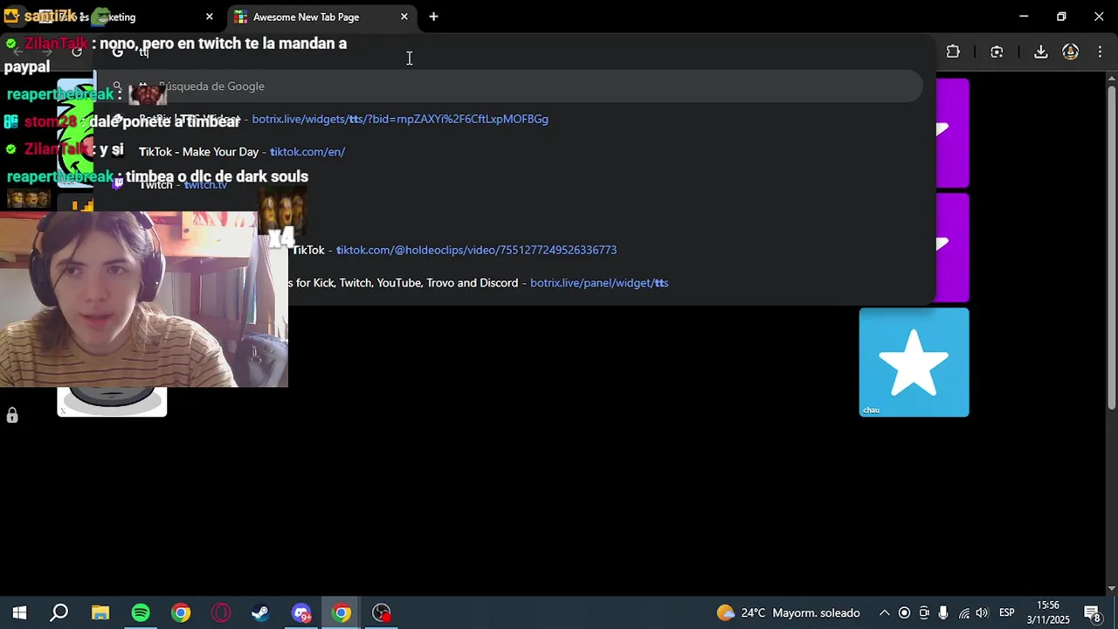Open Chrome three-dot menu
This screenshot has height=629, width=1118.
click(x=1100, y=52)
